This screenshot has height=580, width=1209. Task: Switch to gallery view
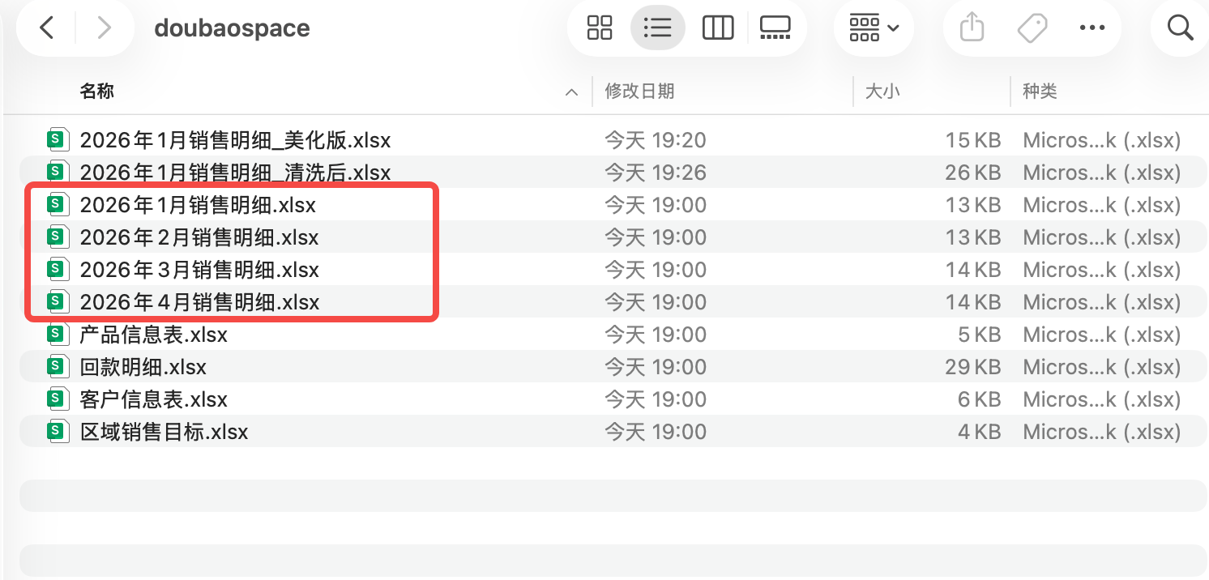(775, 28)
